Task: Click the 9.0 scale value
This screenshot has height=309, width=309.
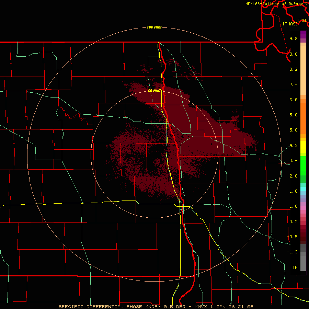Action: point(294,54)
